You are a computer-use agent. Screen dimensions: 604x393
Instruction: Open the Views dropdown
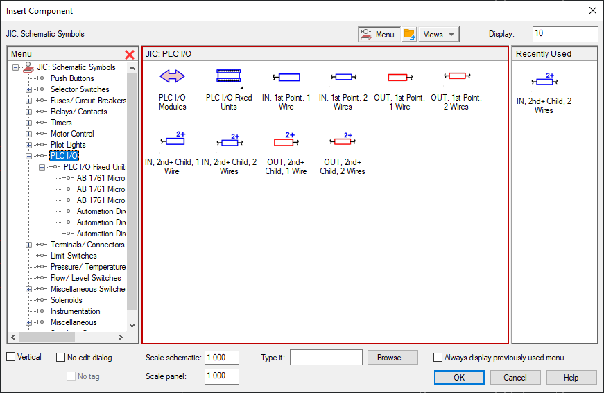(x=439, y=34)
